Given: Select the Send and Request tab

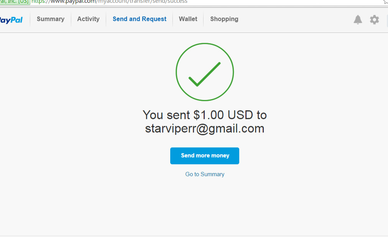Looking at the screenshot, I should 140,19.
